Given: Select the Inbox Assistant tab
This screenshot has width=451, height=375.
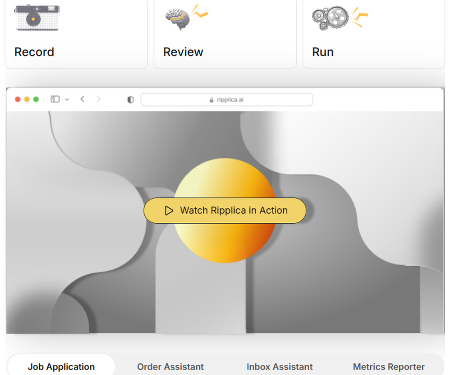Looking at the screenshot, I should pos(280,367).
